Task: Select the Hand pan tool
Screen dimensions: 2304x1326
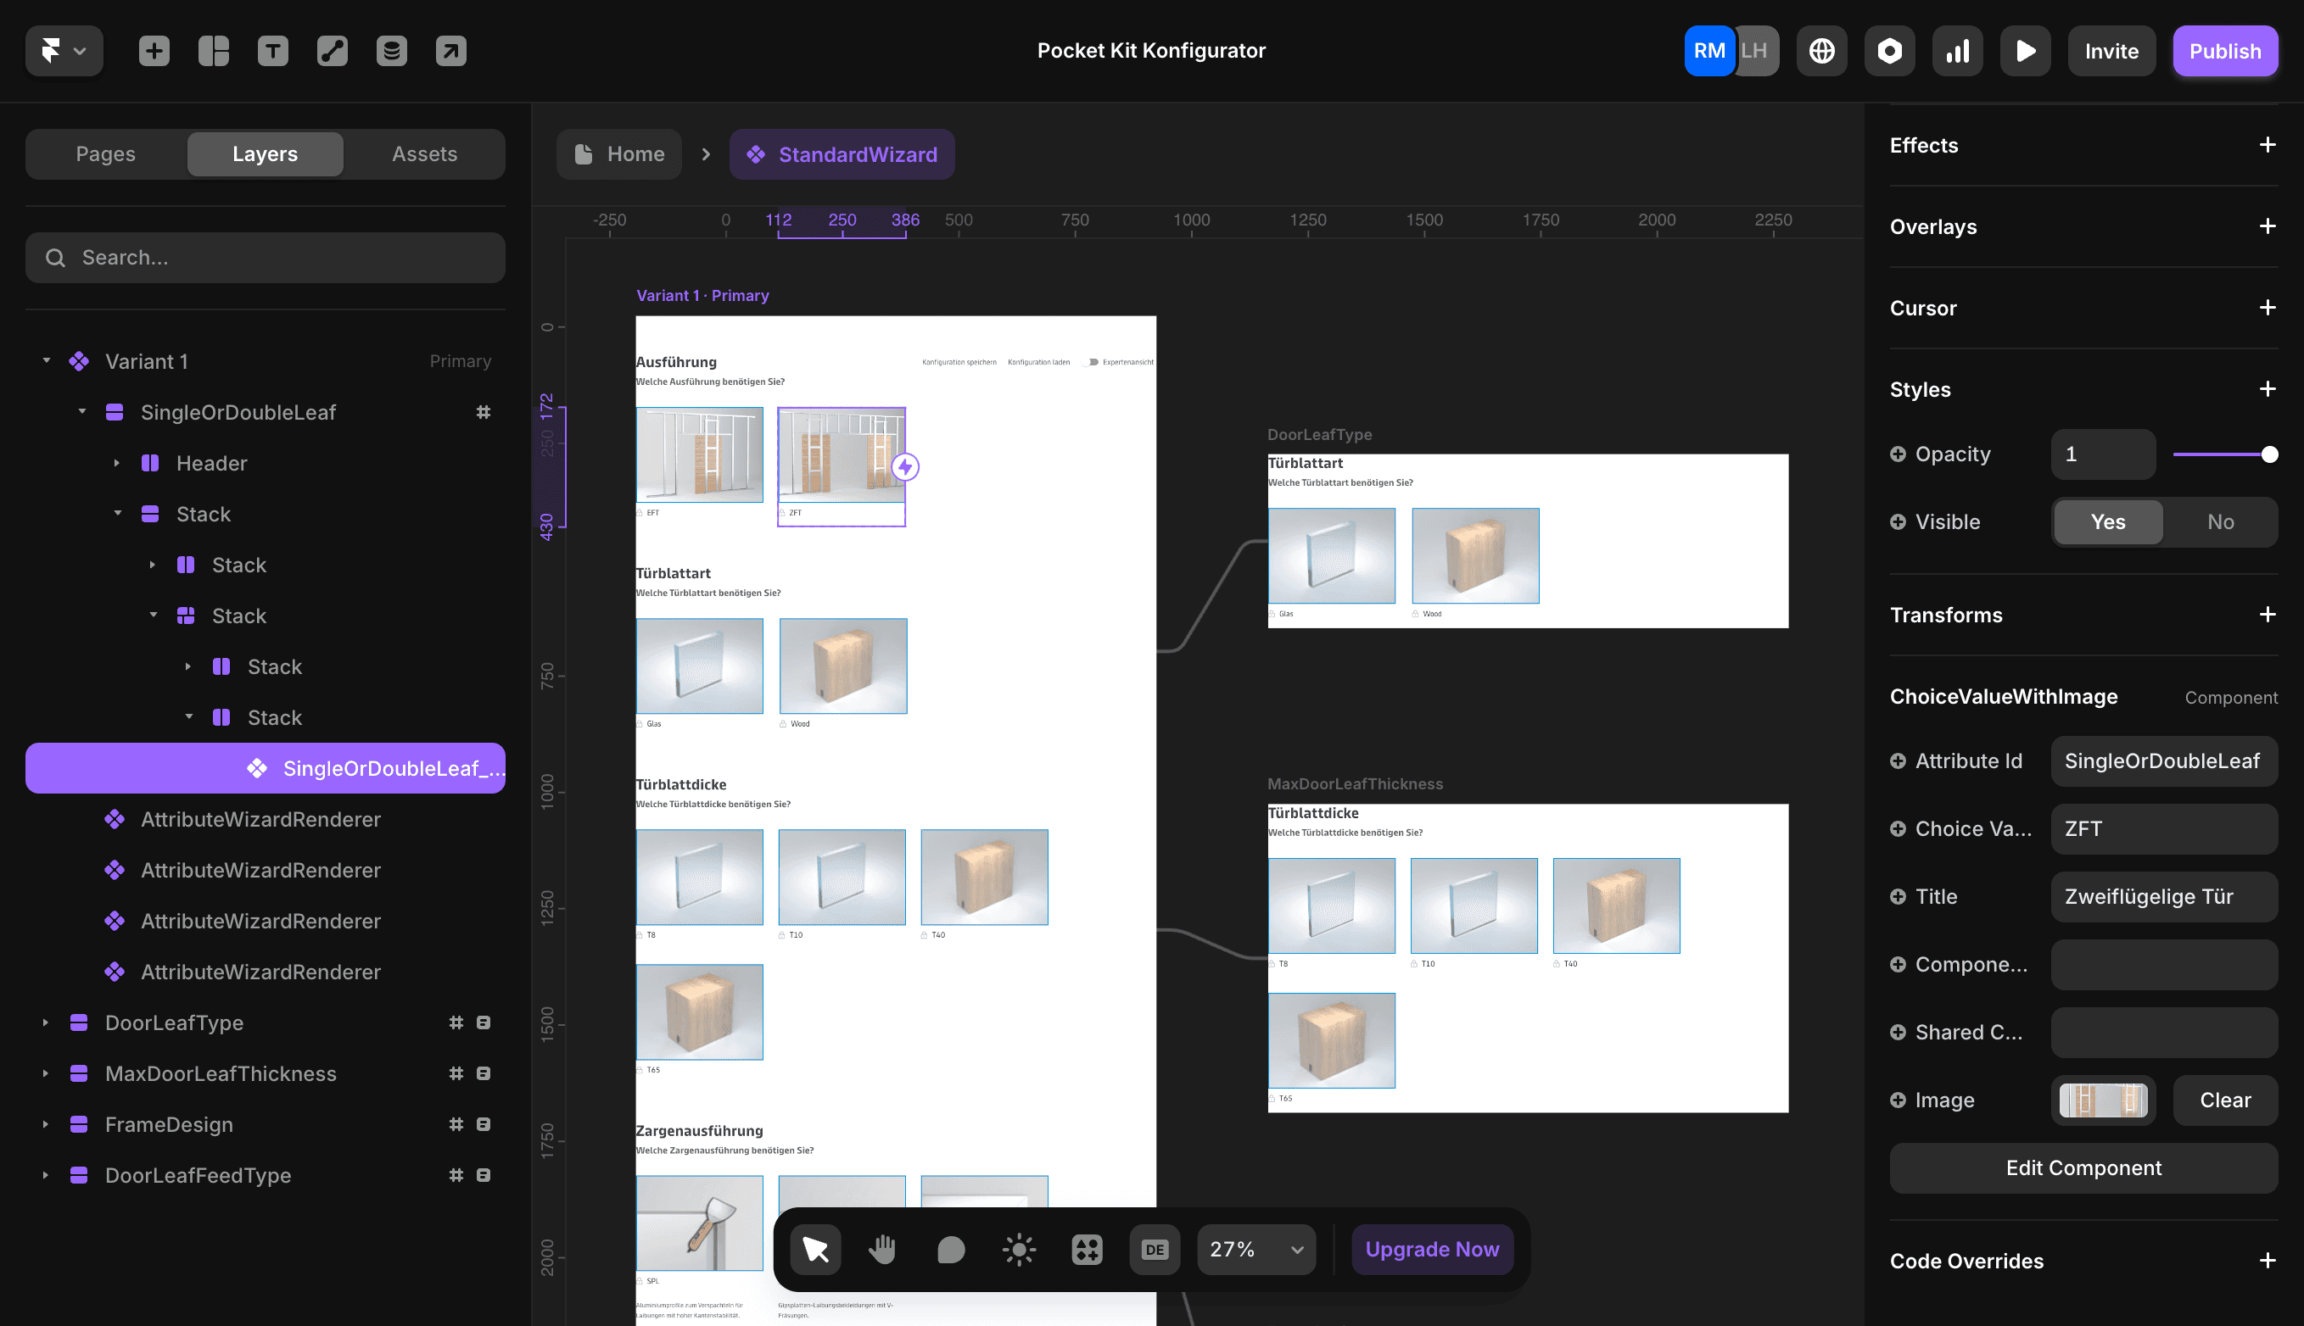Action: (882, 1249)
